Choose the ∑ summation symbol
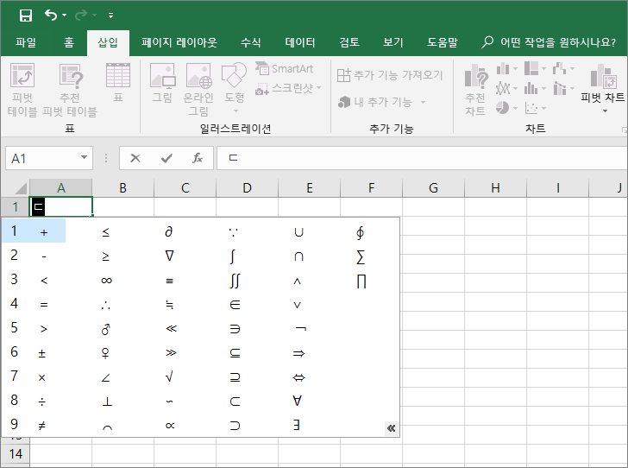This screenshot has height=468, width=628. (361, 256)
